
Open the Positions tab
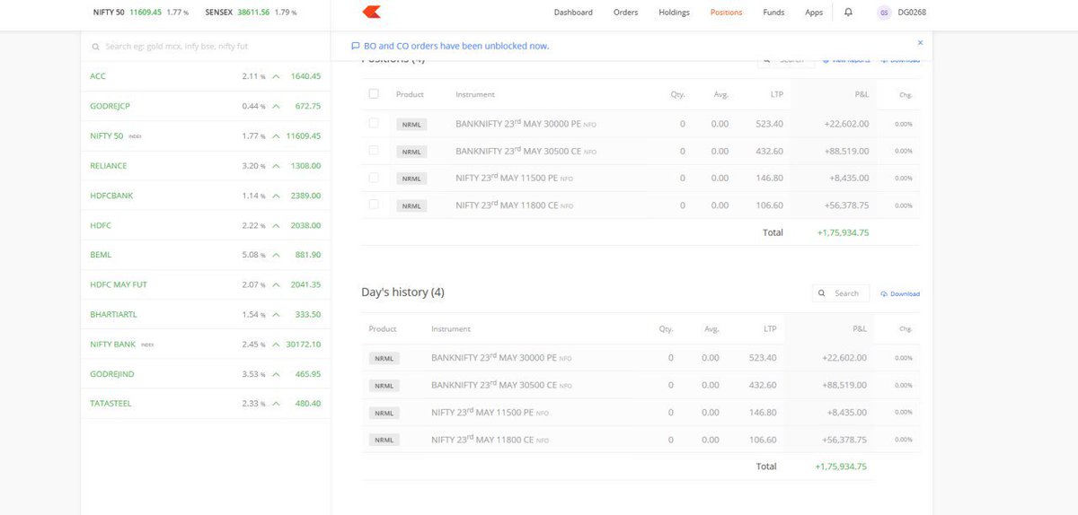click(x=726, y=13)
